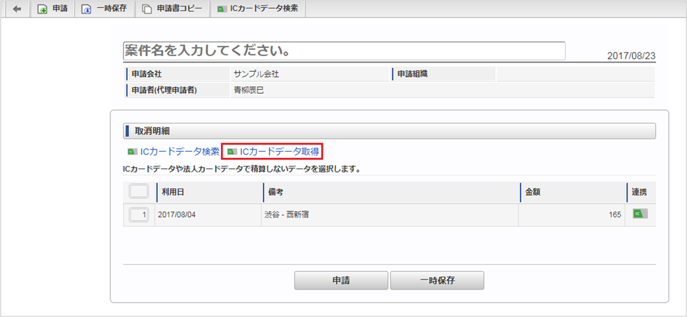Image resolution: width=687 pixels, height=317 pixels.
Task: Select the 2017/08/04 date cell
Action: [x=208, y=215]
